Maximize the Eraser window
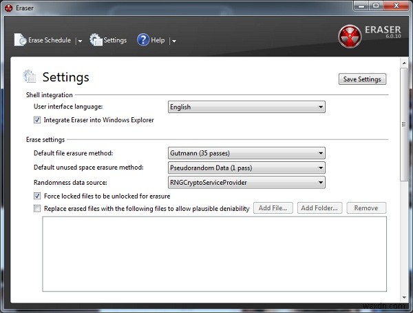 376,6
